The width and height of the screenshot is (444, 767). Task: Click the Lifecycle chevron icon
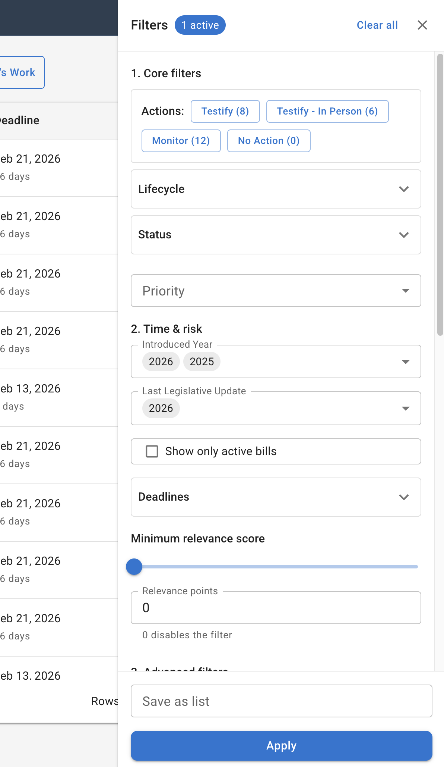[x=404, y=189]
